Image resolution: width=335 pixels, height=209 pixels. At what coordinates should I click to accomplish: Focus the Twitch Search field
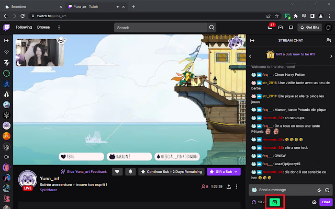point(161,28)
